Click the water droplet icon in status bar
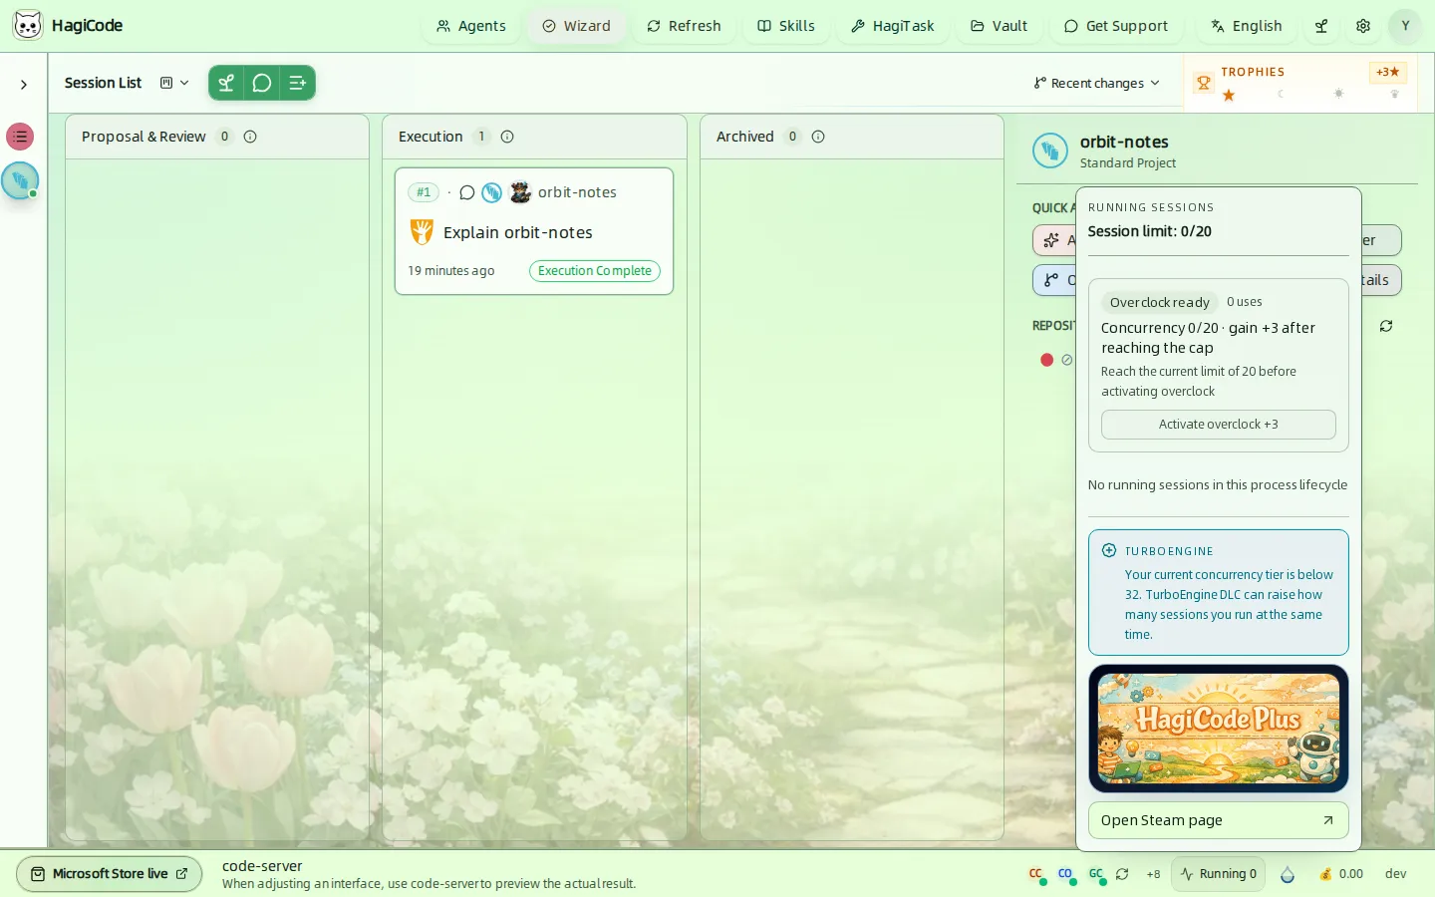 (1288, 874)
